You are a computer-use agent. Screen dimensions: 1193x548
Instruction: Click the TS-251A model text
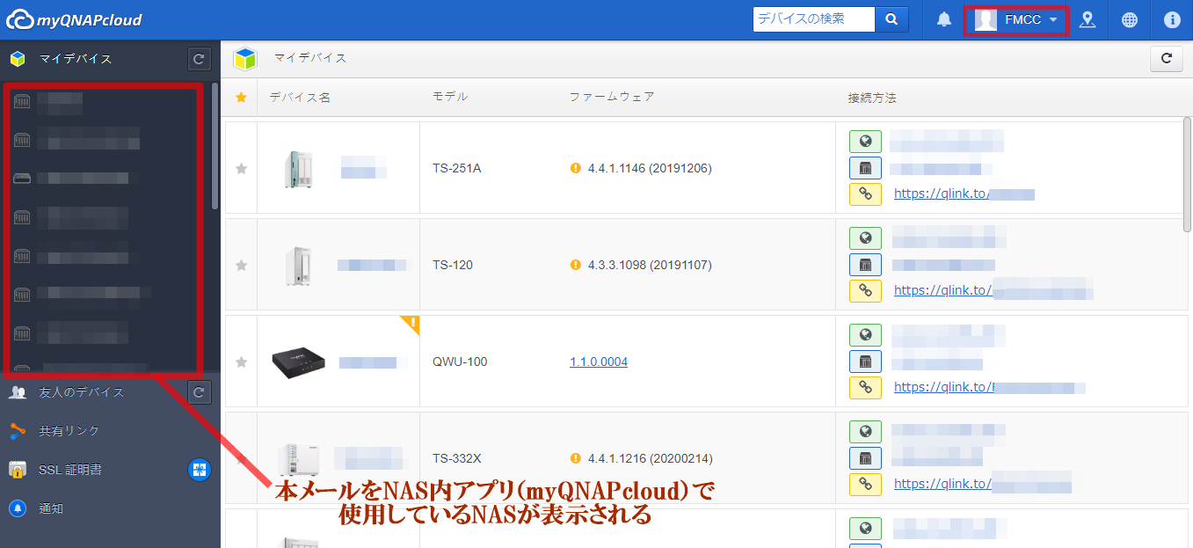457,168
